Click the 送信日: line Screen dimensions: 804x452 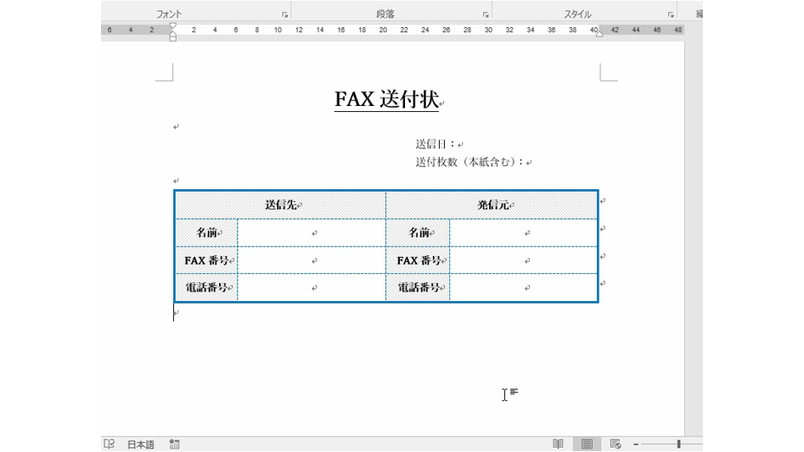point(436,144)
